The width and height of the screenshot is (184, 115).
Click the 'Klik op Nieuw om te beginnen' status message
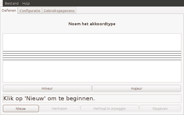tap(92, 98)
